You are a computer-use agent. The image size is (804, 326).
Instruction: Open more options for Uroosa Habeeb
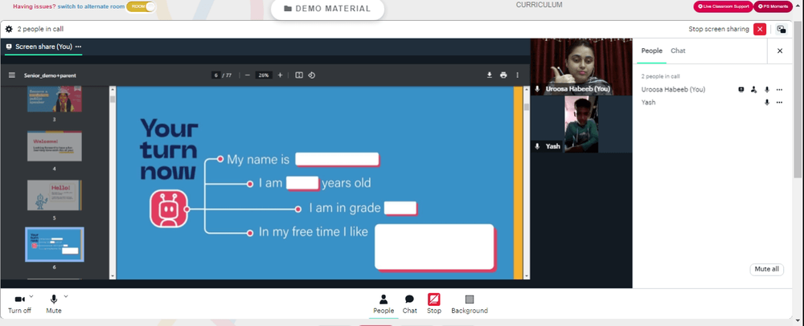(779, 89)
